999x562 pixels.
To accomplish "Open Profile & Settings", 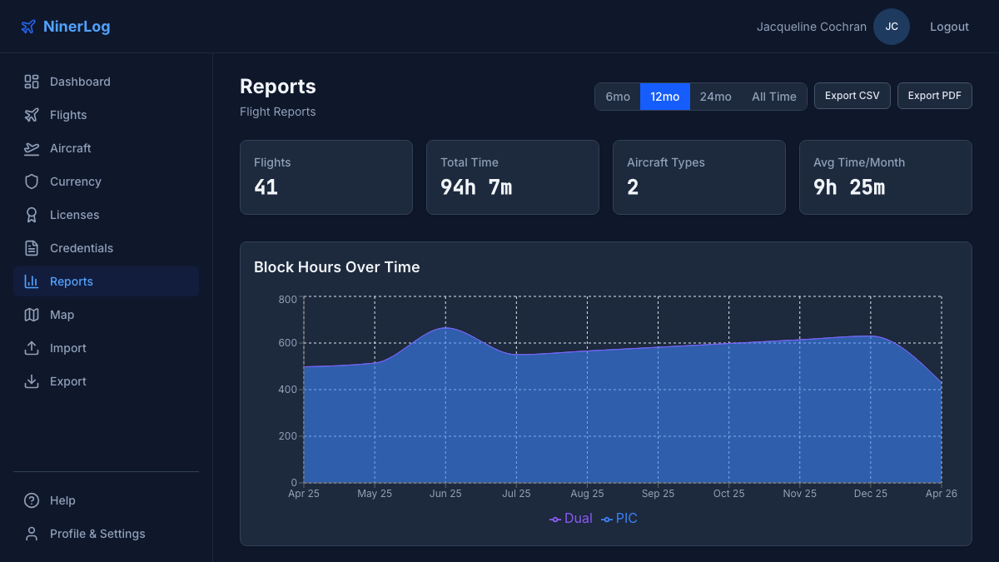I will click(106, 534).
